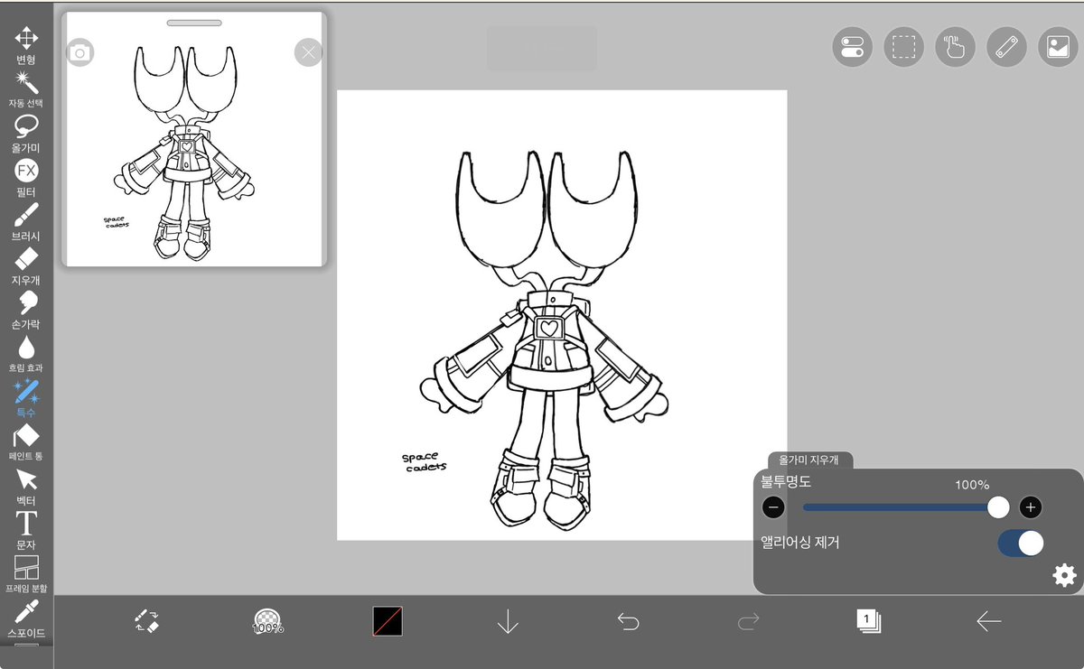Close the reference image window

[x=308, y=52]
